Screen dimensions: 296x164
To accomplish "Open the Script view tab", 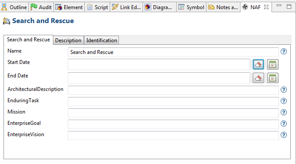I will point(98,7).
